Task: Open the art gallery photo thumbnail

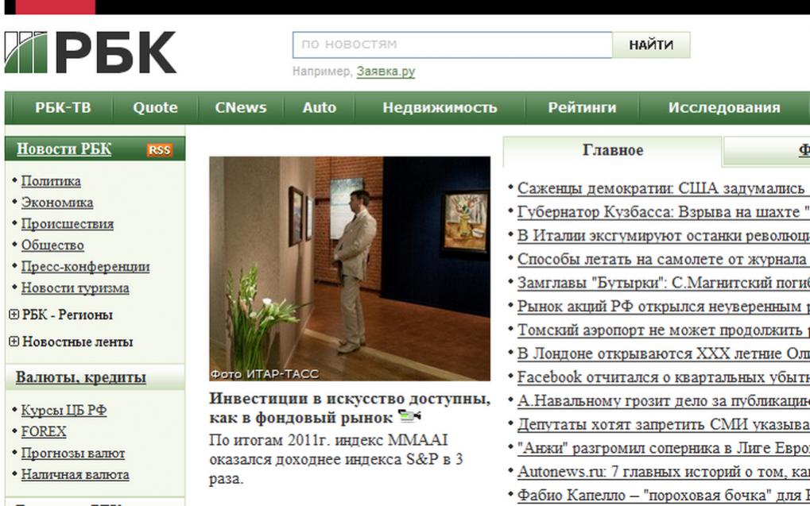Action: coord(350,268)
